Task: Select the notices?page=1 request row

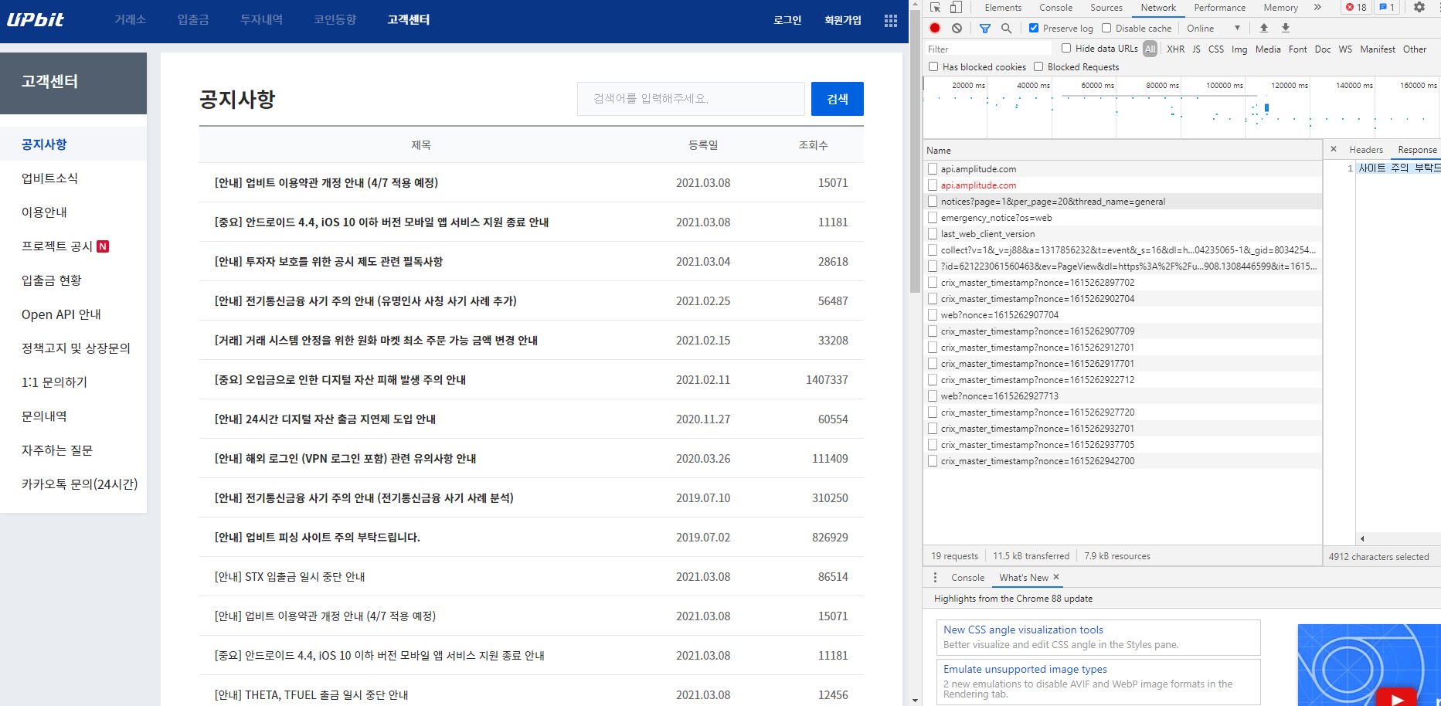Action: tap(1123, 202)
